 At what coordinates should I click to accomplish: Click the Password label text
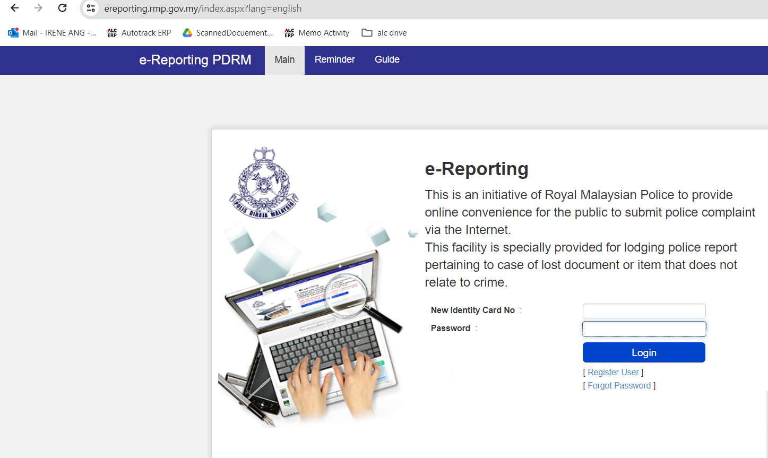tap(451, 329)
